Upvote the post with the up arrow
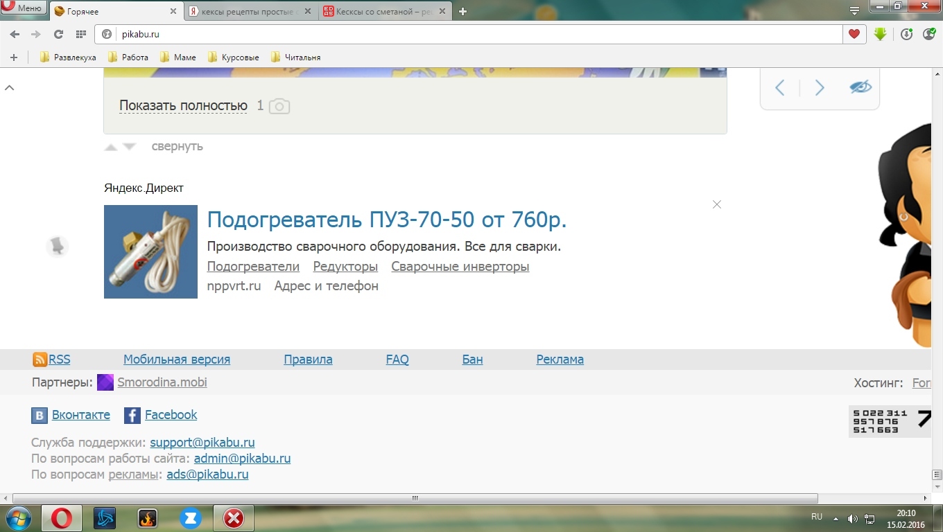The image size is (943, 532). click(111, 147)
